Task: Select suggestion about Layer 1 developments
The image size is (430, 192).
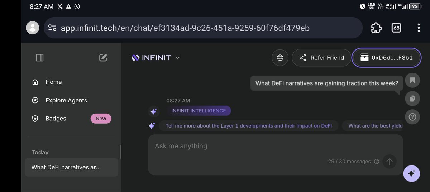Action: tap(249, 126)
